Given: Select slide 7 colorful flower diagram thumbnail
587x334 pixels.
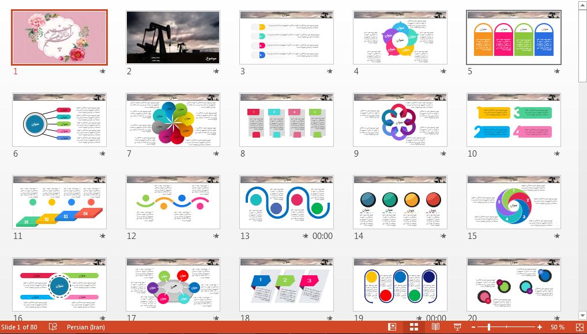Looking at the screenshot, I should (x=172, y=120).
